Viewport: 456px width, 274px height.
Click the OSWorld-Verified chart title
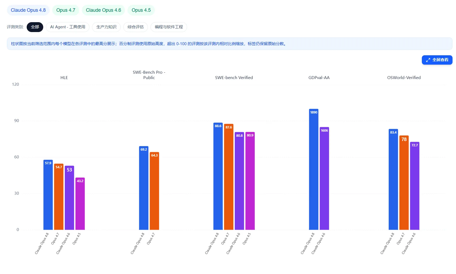404,78
